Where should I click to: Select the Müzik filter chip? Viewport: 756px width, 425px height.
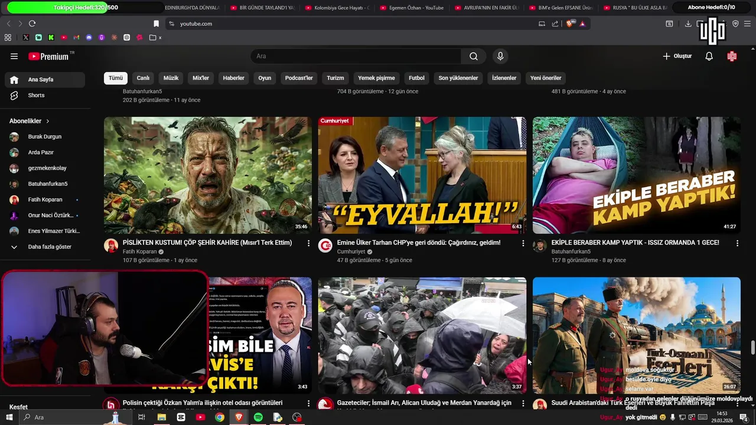[x=171, y=78]
